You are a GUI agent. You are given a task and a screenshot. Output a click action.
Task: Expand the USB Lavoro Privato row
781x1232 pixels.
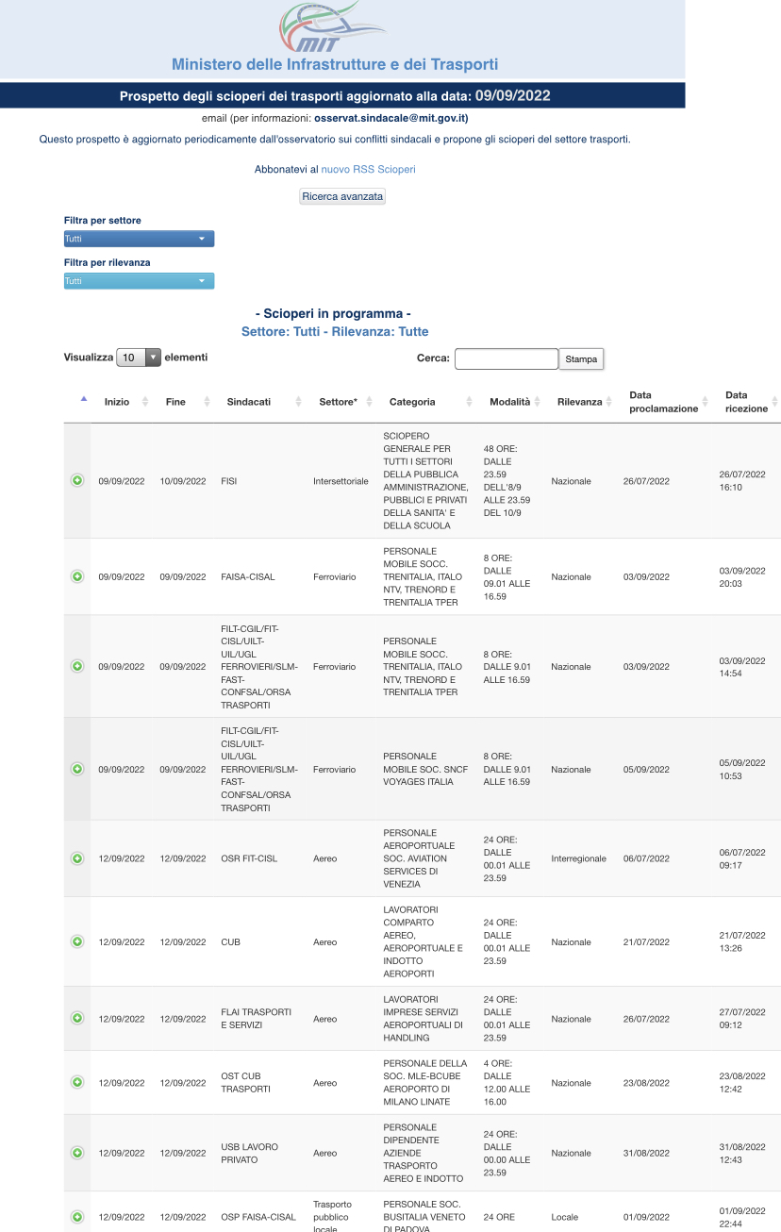coord(77,1153)
